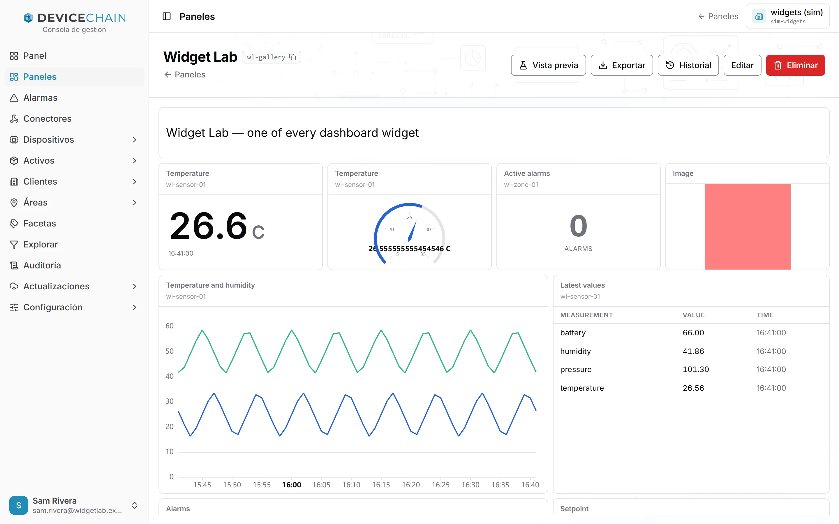Expand the Activos chevron

(x=135, y=160)
